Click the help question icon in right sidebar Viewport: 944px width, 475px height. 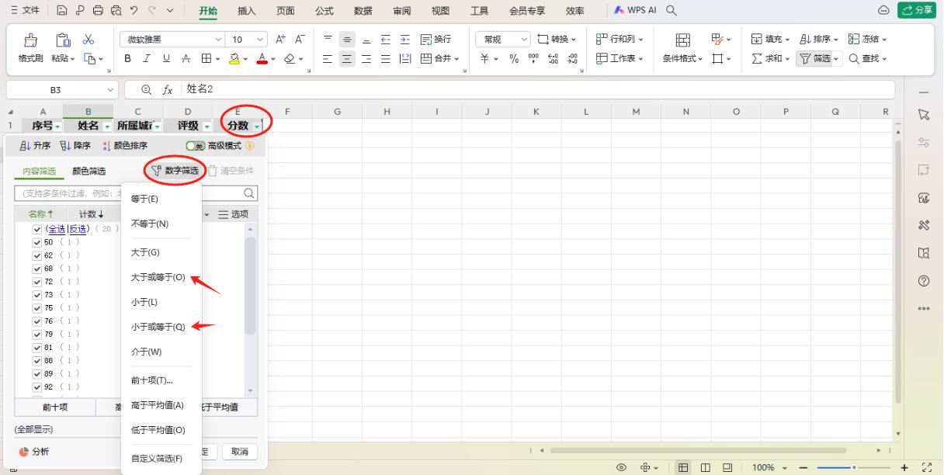point(923,280)
